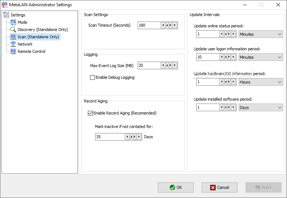
Task: Click the MetaLAN app icon in title bar
Action: (x=4, y=5)
